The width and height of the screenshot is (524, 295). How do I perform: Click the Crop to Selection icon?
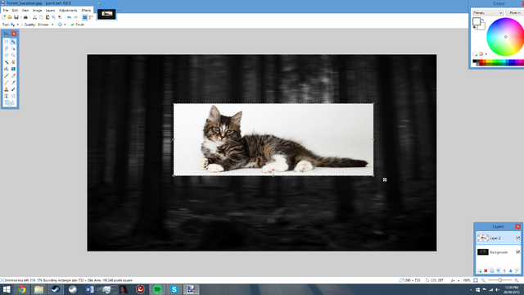coord(53,17)
